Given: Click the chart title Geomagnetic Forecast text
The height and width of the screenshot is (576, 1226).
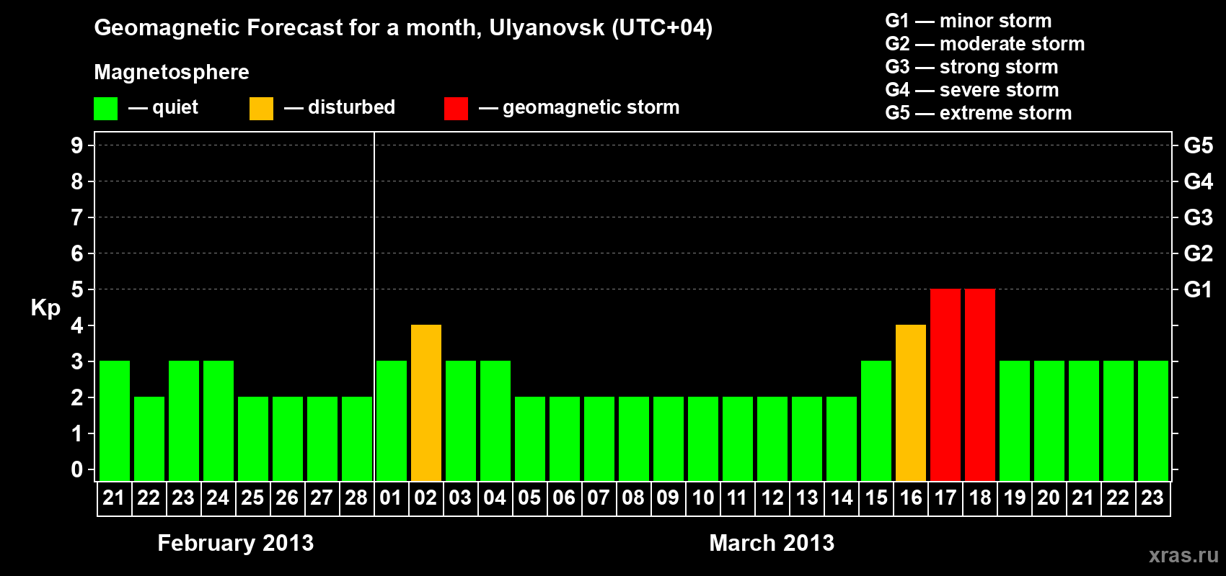Looking at the screenshot, I should pyautogui.click(x=403, y=28).
